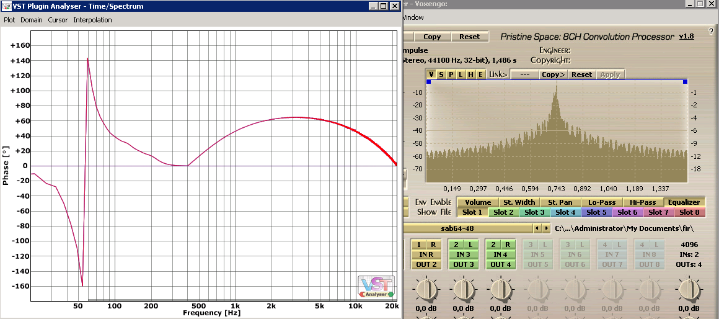Image resolution: width=719 pixels, height=319 pixels.
Task: Click the left blue envelope handle
Action: tap(429, 82)
